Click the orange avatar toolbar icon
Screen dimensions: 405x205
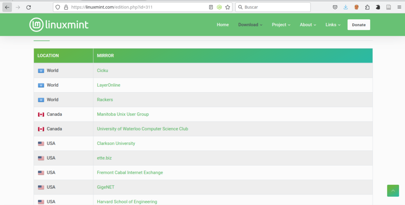(x=356, y=7)
